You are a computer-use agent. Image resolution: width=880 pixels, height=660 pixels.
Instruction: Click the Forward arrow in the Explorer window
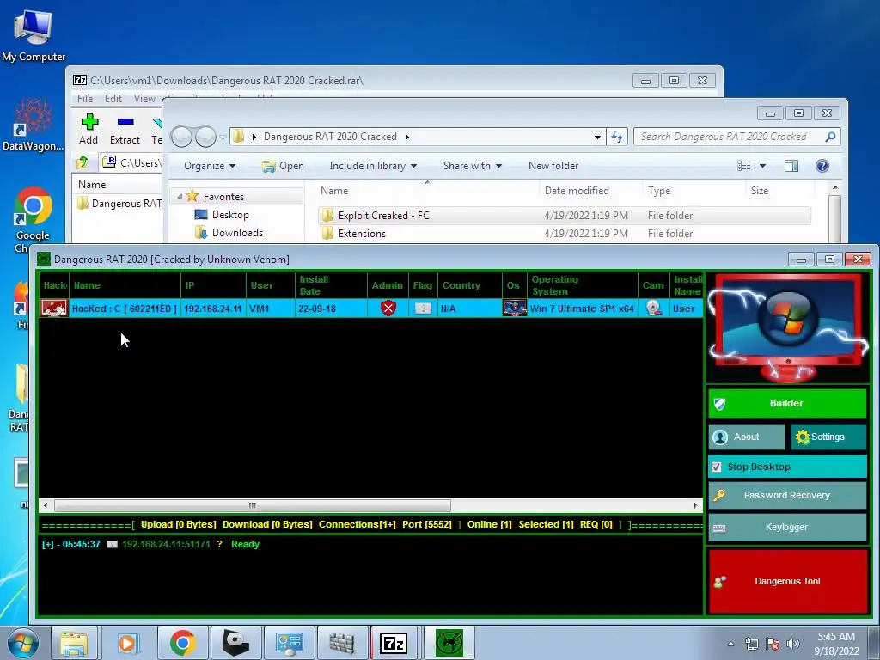205,137
